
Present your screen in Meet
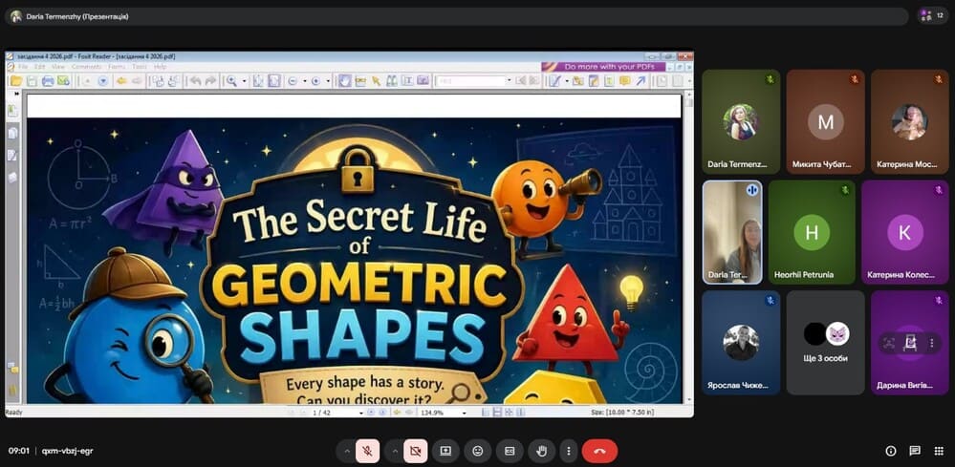tap(445, 451)
